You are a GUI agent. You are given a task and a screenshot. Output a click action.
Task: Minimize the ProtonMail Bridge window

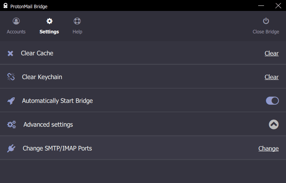[261, 5]
